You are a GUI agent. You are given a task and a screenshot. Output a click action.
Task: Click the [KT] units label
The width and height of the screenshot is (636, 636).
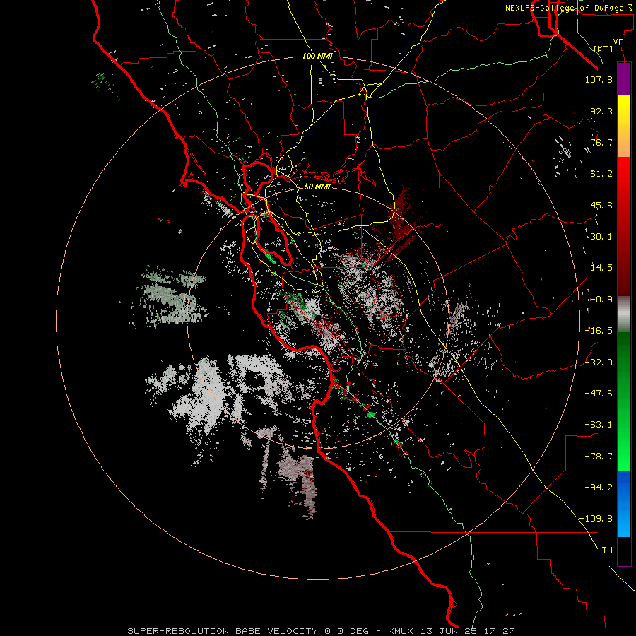click(x=603, y=49)
